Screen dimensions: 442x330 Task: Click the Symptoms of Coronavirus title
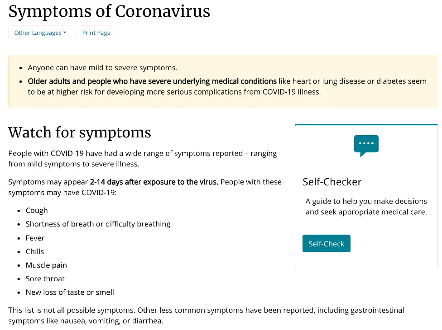(109, 12)
